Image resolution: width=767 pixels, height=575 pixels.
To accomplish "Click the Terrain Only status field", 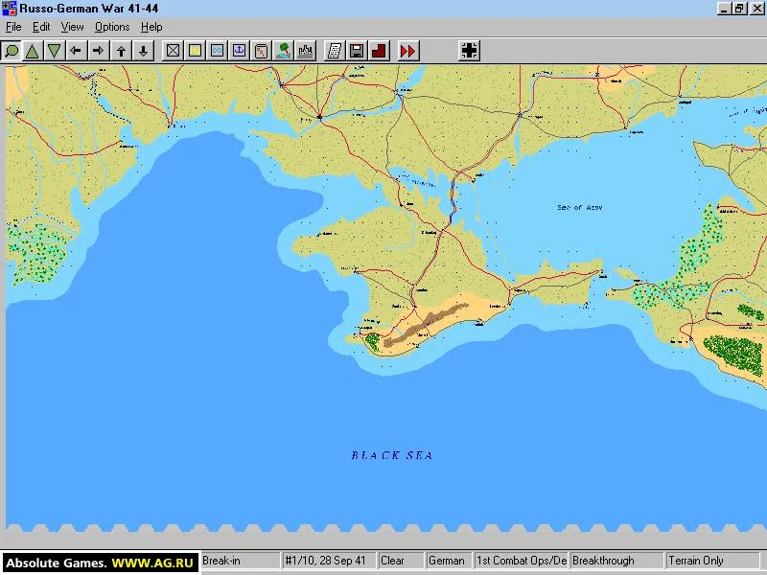I will pos(712,561).
